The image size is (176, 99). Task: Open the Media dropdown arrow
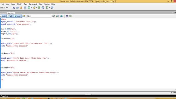[x=36, y=8]
